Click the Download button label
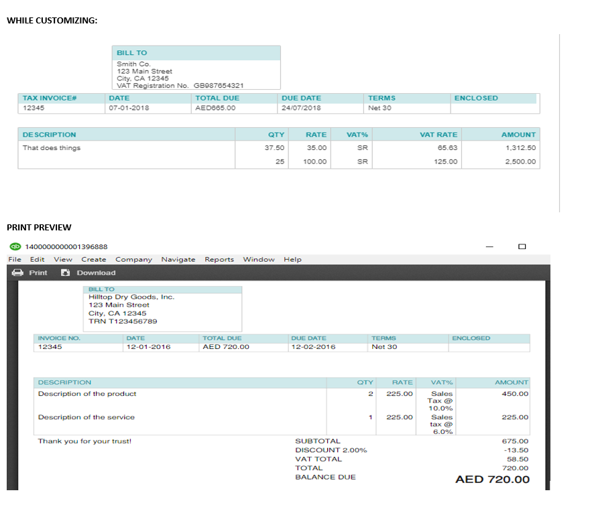This screenshot has width=590, height=513. pos(96,273)
